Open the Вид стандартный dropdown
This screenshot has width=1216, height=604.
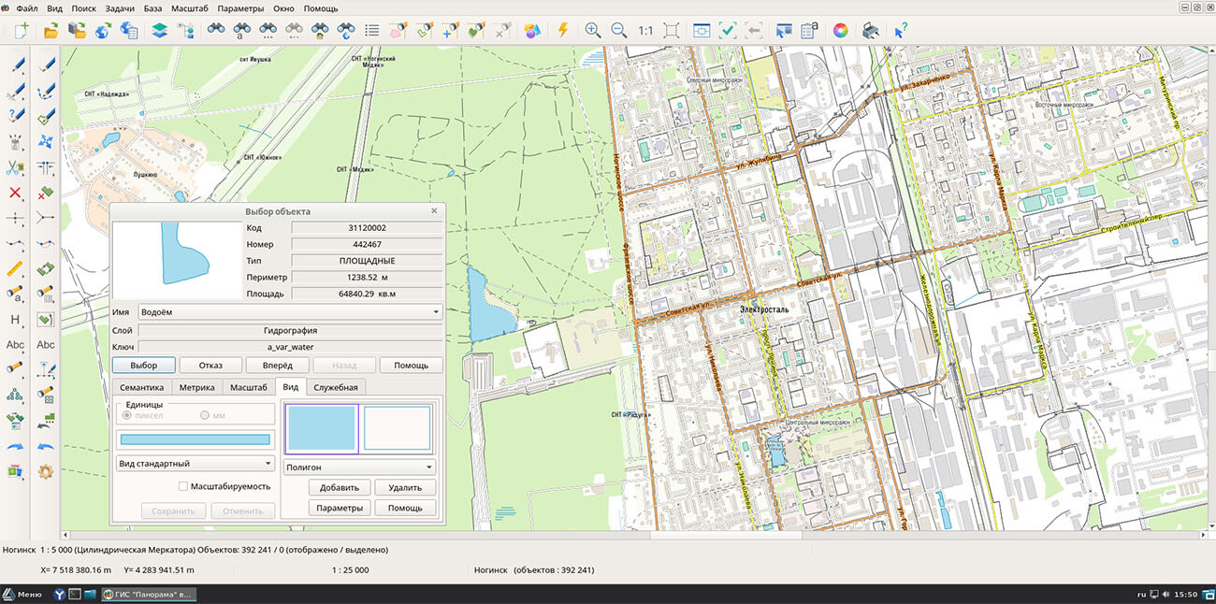pyautogui.click(x=195, y=464)
